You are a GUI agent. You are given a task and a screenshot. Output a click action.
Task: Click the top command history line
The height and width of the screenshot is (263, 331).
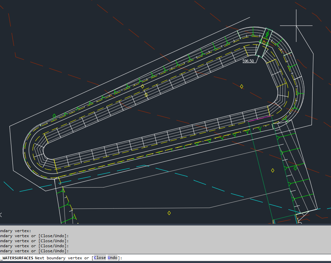click(15, 231)
